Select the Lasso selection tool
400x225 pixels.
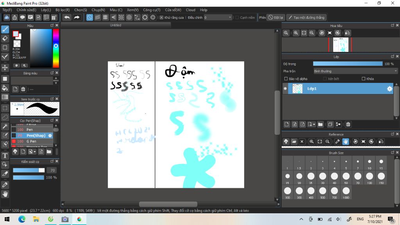5,117
